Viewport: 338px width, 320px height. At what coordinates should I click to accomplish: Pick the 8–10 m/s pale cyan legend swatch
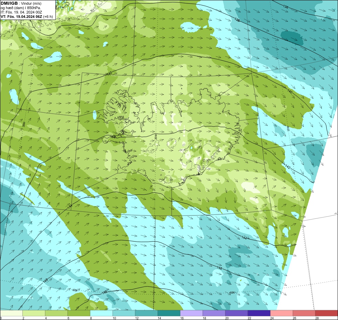click(101, 313)
